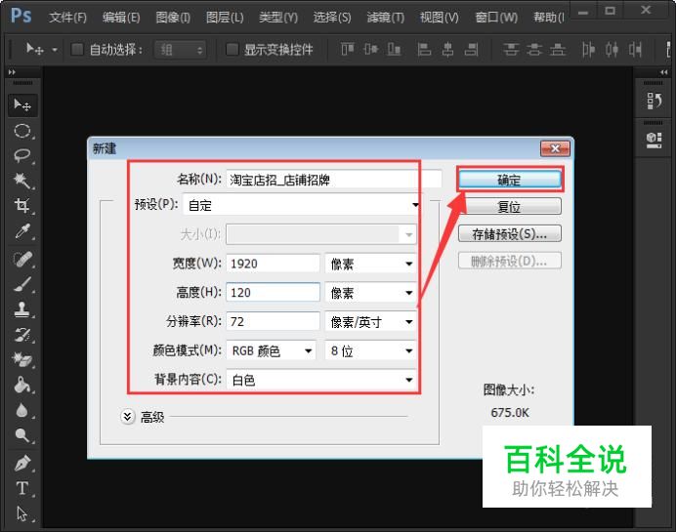
Task: Open the 视图(V) menu
Action: 440,18
